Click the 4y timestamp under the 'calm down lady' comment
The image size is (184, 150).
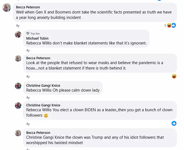[28, 97]
